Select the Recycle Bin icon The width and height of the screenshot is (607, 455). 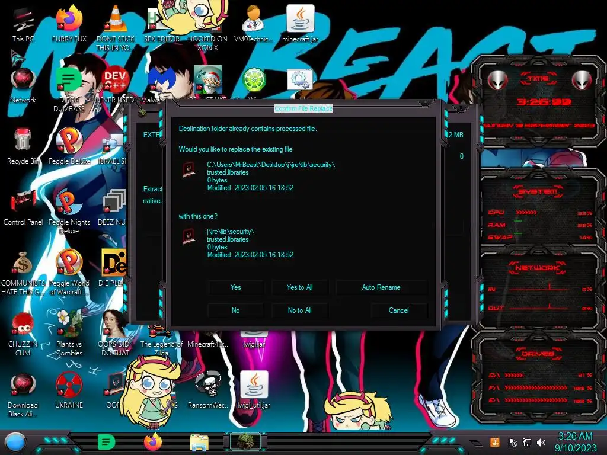coord(23,146)
